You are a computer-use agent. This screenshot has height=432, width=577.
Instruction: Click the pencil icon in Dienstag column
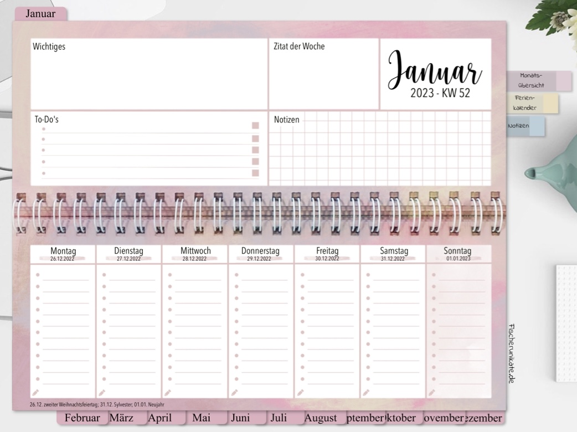point(102,392)
